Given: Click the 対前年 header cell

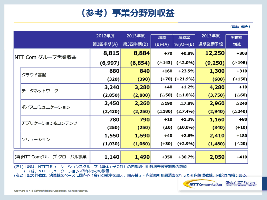Looking at the screenshot, I should (237, 38).
